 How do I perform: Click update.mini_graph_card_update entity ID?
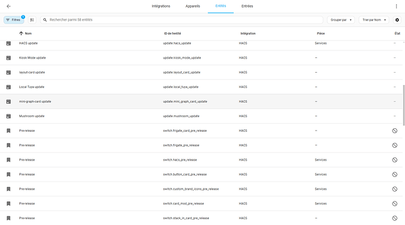coord(185,101)
